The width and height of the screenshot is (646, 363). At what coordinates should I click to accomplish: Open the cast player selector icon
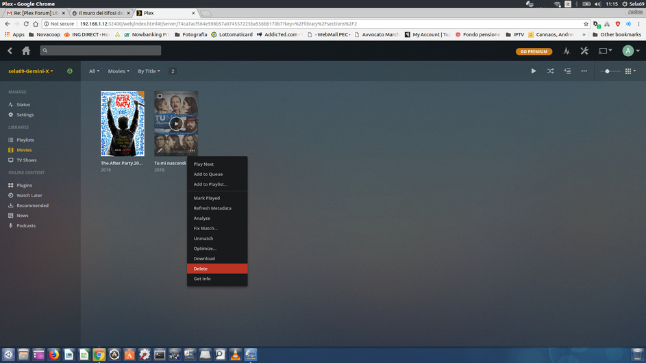coord(604,51)
